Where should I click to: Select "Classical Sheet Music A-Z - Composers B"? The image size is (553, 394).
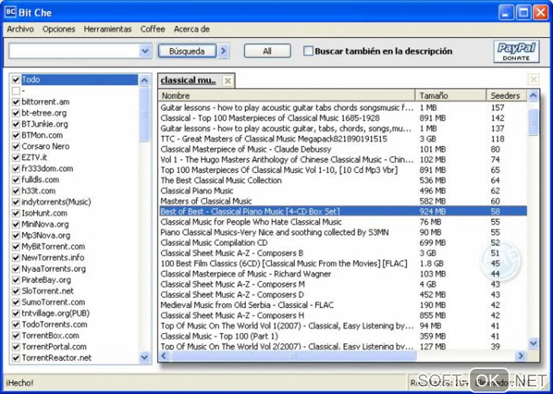tap(343, 253)
